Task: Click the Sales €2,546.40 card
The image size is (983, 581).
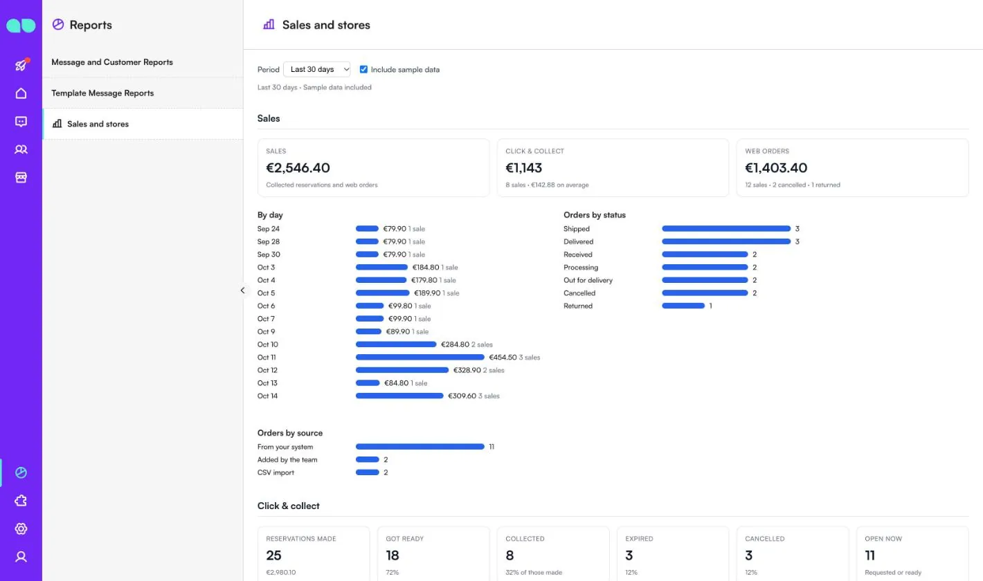Action: pyautogui.click(x=373, y=168)
